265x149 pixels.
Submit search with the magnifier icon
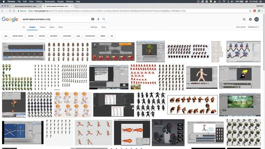coord(104,19)
